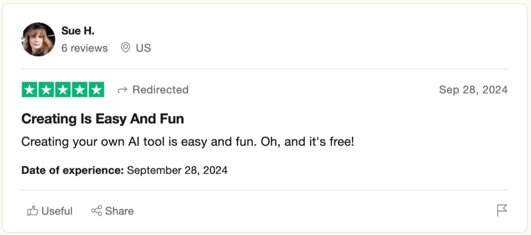Click the Redirected label text
Viewport: 531px width, 235px height.
(160, 90)
